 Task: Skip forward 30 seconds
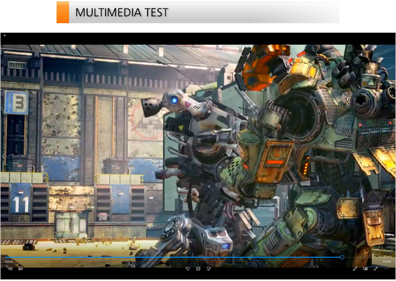click(x=209, y=269)
